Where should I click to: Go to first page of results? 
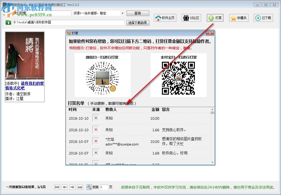click(x=57, y=187)
